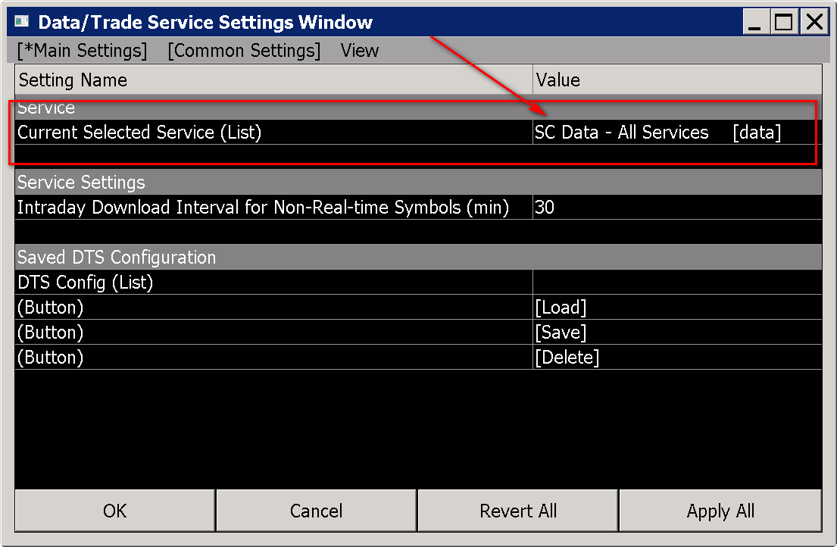Open the DTS Config list value cell
837x547 pixels.
pos(677,283)
